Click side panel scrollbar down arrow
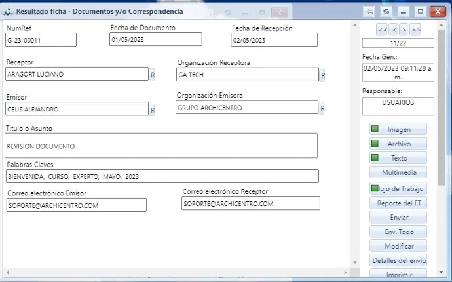The height and width of the screenshot is (282, 452). coord(442,272)
